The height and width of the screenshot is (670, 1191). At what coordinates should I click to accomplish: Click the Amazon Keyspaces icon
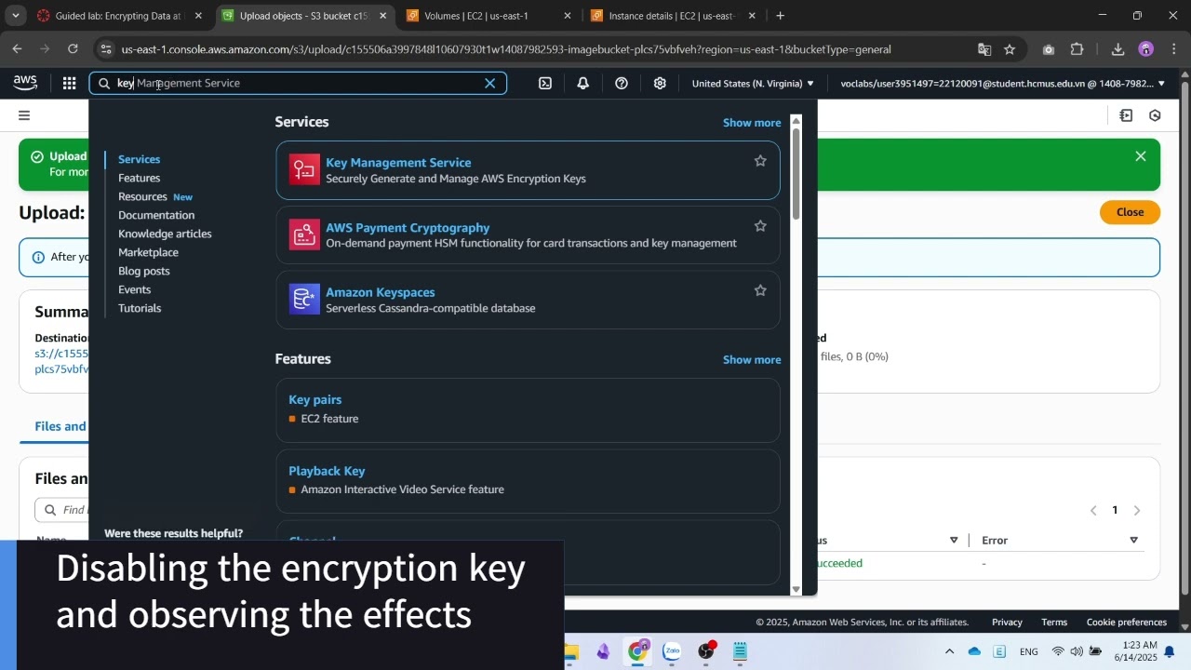point(304,299)
